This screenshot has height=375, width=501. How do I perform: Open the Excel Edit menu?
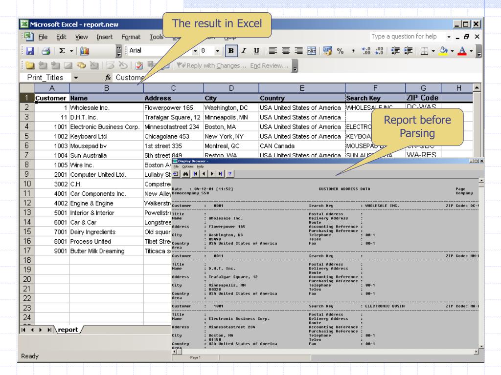point(61,37)
